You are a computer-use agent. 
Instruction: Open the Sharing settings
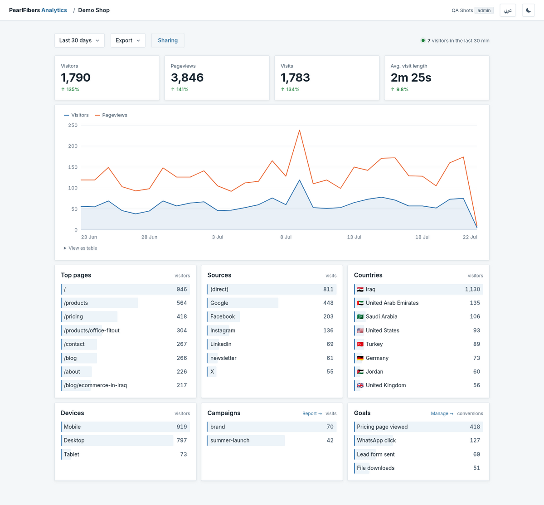(168, 40)
